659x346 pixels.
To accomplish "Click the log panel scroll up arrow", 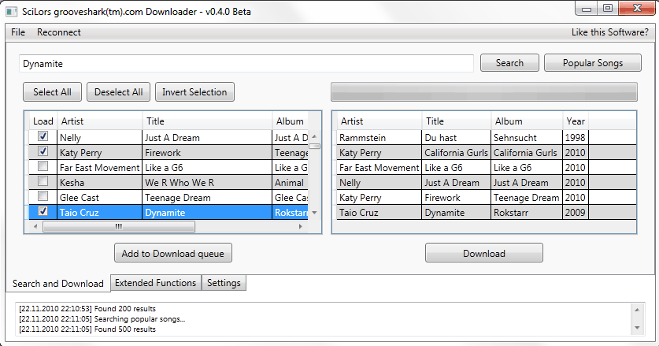I will pyautogui.click(x=636, y=306).
